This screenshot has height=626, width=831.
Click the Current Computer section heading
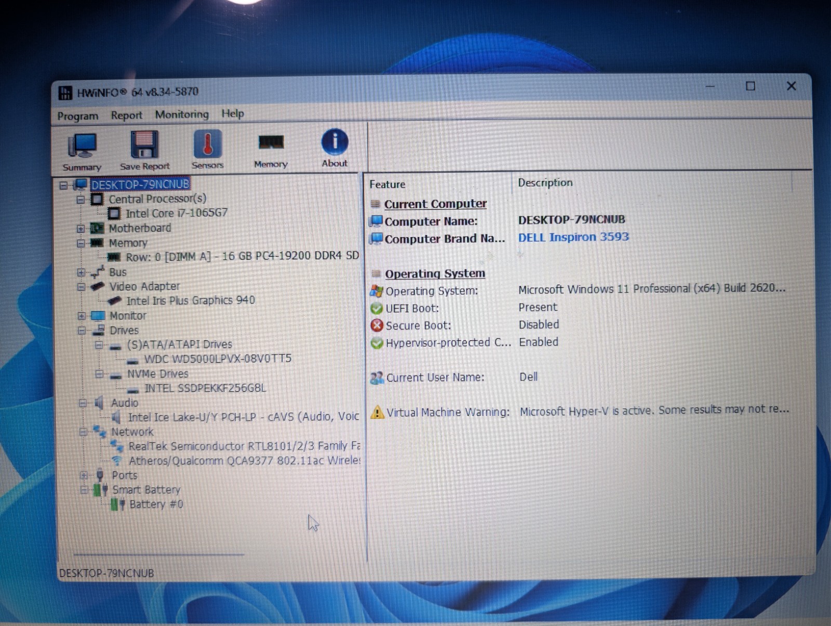[435, 204]
